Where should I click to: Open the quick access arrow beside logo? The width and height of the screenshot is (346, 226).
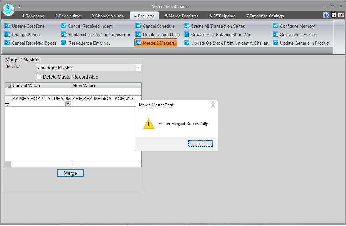coord(20,6)
